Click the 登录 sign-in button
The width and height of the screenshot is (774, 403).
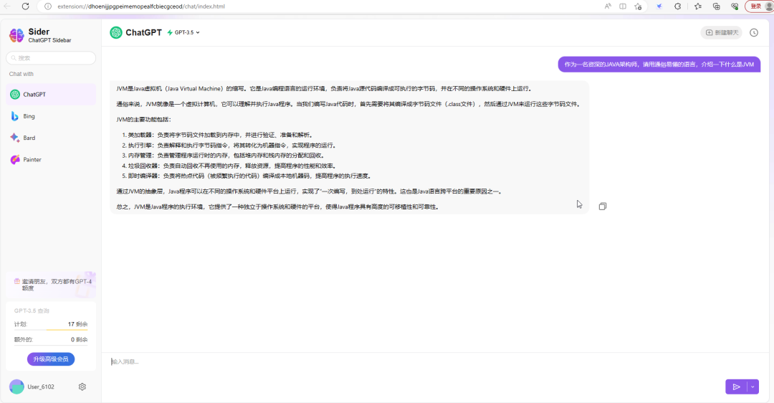758,6
